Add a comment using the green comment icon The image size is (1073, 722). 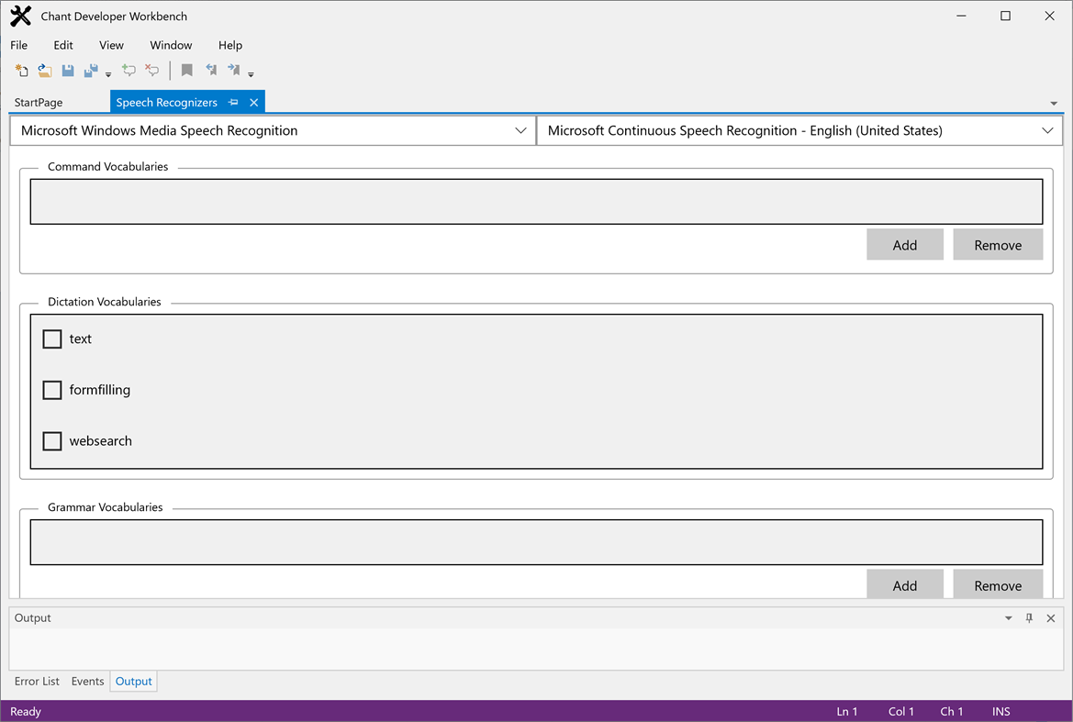coord(129,70)
